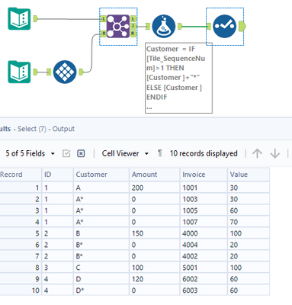Click the Join tool R output anchor
The width and height of the screenshot is (292, 305).
(133, 34)
